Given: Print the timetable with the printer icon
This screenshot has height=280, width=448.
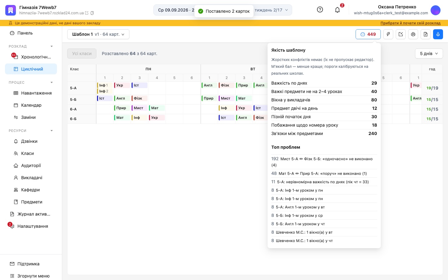Looking at the screenshot, I should [x=413, y=34].
